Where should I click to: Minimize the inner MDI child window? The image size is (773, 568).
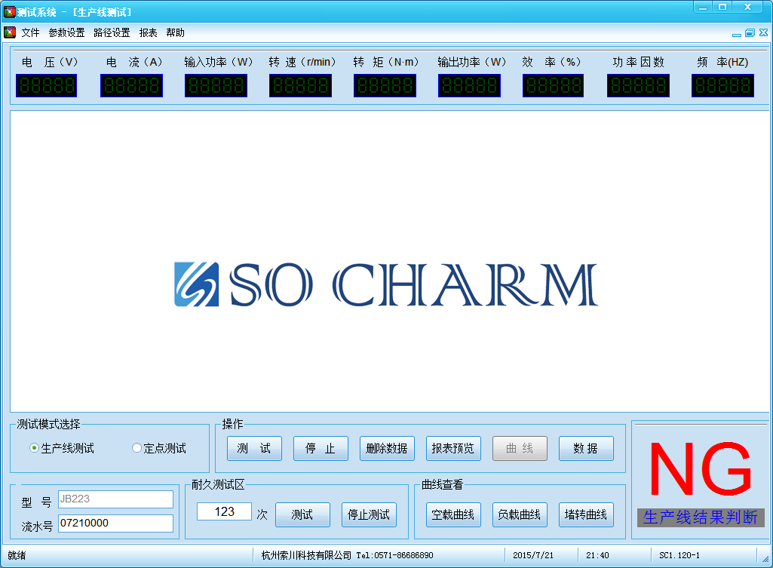[737, 33]
